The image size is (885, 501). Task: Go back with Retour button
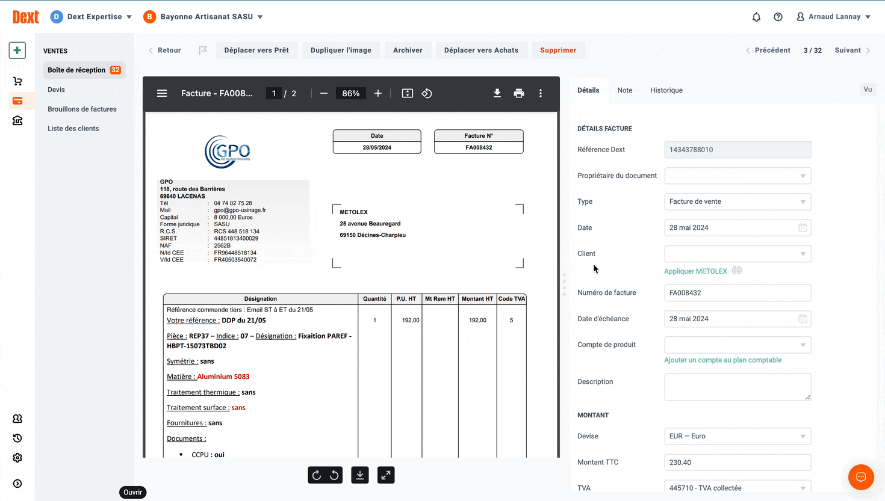pyautogui.click(x=165, y=51)
